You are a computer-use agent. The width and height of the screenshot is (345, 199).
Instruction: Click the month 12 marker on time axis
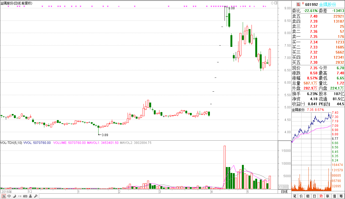(x=30, y=192)
